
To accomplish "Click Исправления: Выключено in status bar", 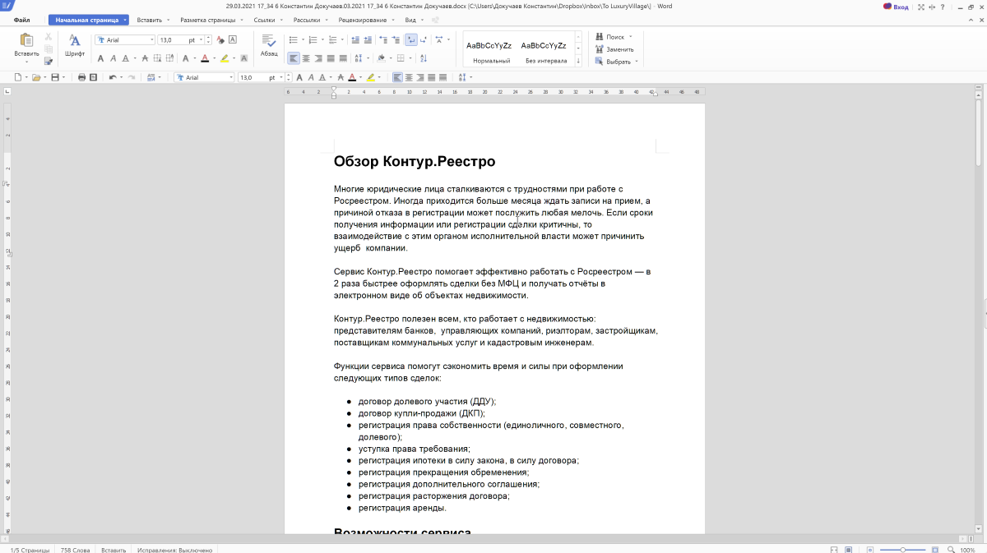I will [175, 550].
